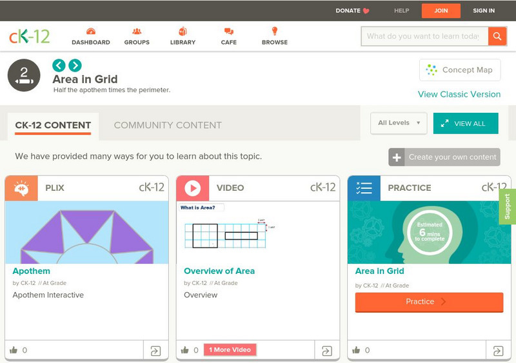Expand the All Levels dropdown
The height and width of the screenshot is (363, 516).
pyautogui.click(x=399, y=123)
